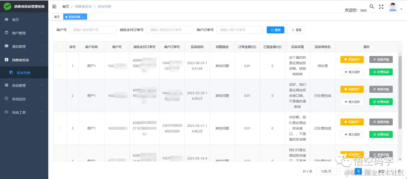Click the 投诉单状态 column header

323,47
